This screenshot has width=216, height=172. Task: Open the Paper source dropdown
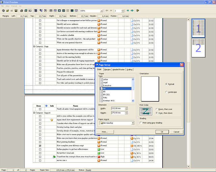[x=132, y=123]
